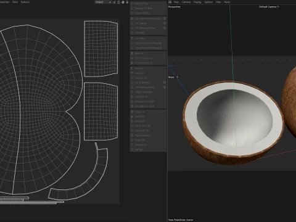
Task: Run Cycle UV CW
Action: 148,131
